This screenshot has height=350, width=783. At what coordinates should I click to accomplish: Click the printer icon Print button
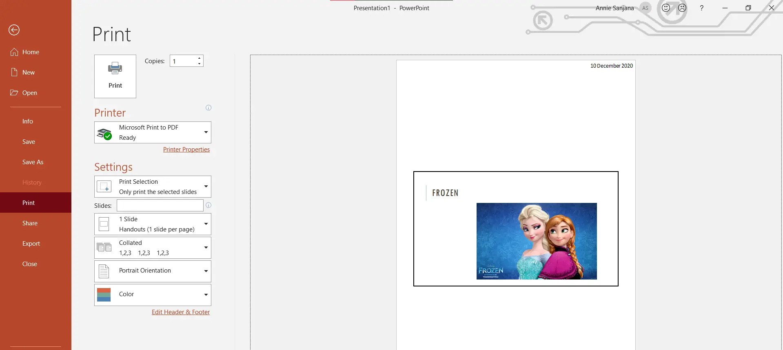click(115, 76)
